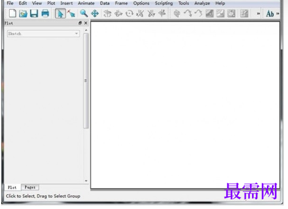Choose the contour label numbered tool
Screen dimensions: 288x209
tap(231, 14)
